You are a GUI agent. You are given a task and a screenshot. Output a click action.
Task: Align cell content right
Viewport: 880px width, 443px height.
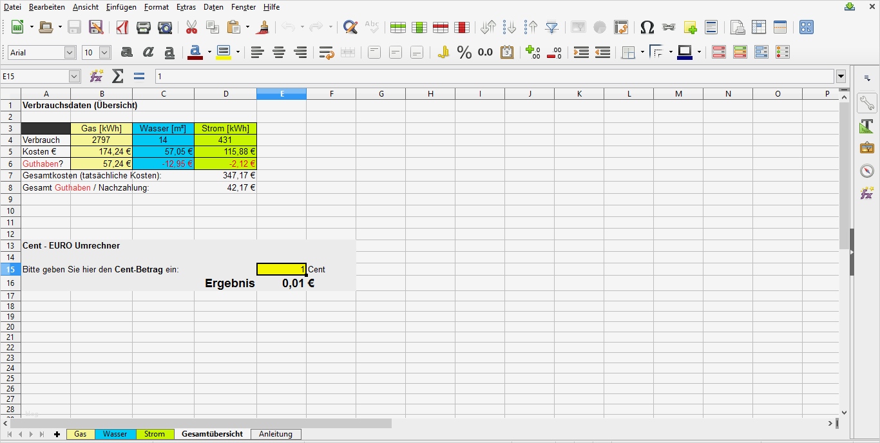tap(300, 52)
